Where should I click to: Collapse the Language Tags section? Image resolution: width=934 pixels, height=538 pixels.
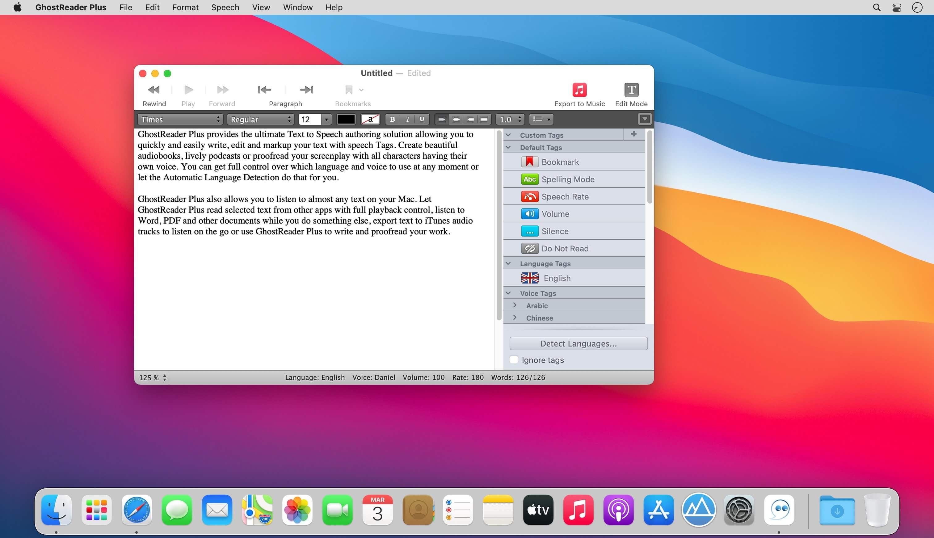[508, 263]
